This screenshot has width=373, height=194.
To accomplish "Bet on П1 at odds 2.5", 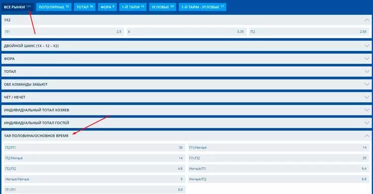I will pyautogui.click(x=64, y=32).
